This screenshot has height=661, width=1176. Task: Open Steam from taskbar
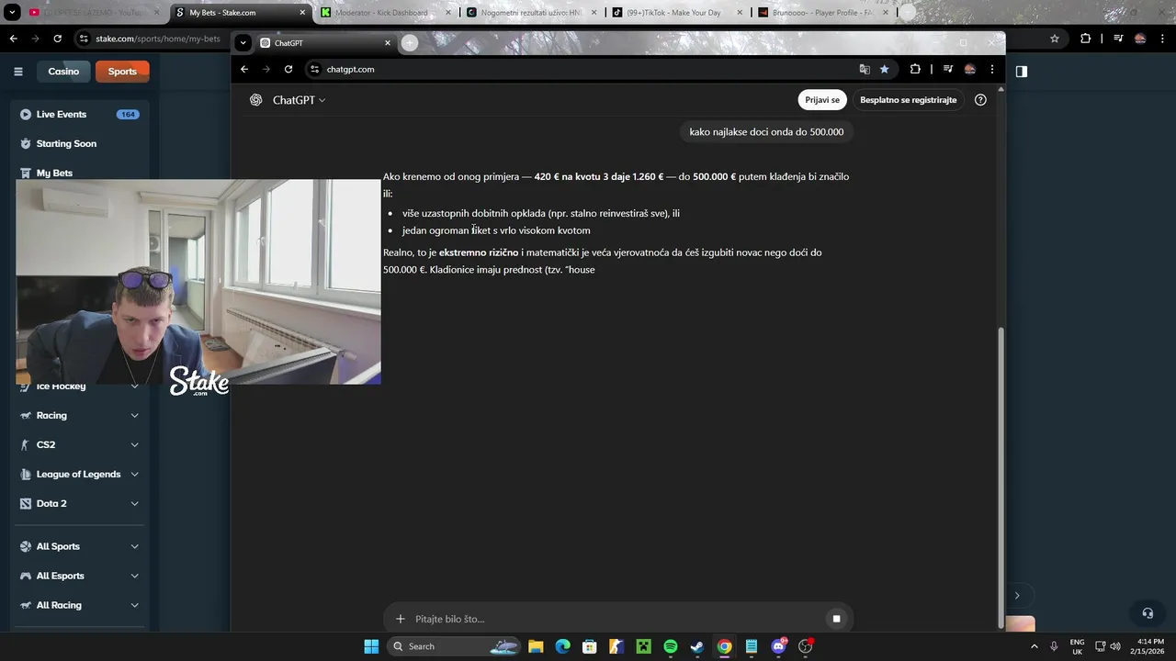coord(697,646)
